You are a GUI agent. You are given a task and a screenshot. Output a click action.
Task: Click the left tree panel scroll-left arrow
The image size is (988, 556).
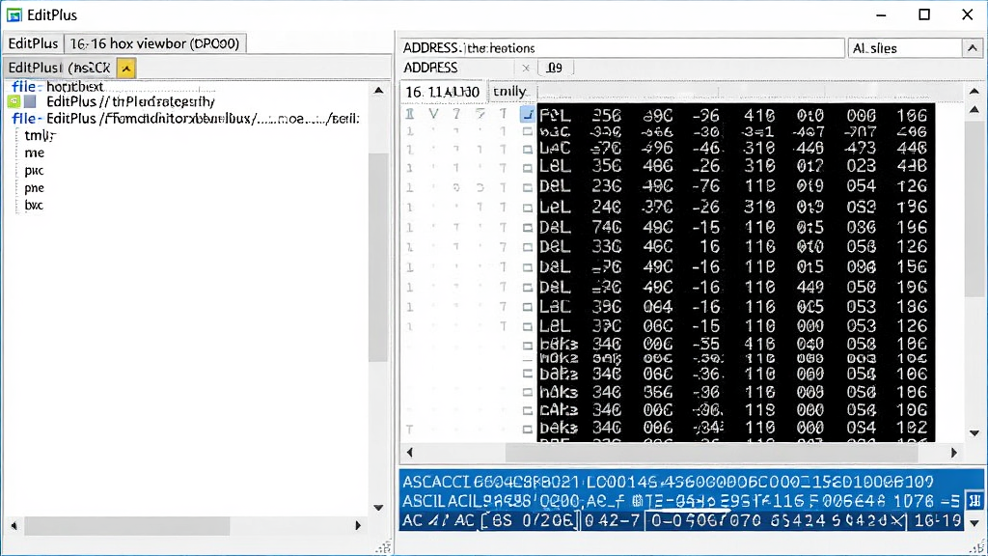pos(14,525)
